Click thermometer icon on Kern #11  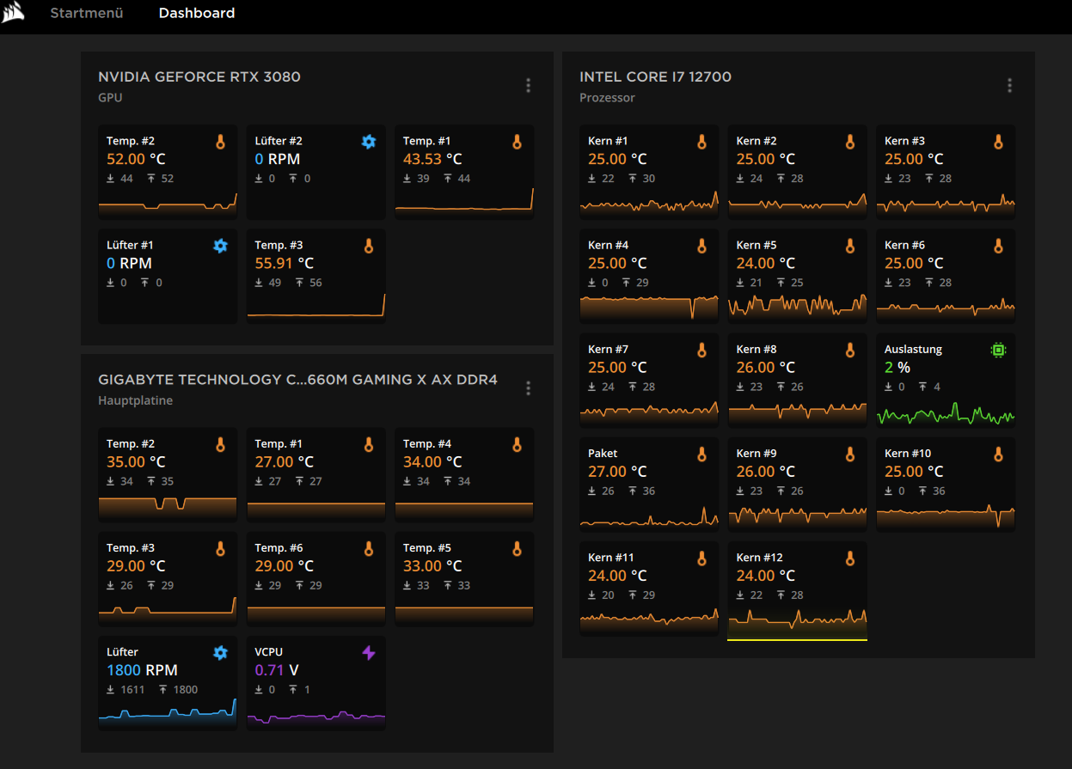(x=701, y=558)
